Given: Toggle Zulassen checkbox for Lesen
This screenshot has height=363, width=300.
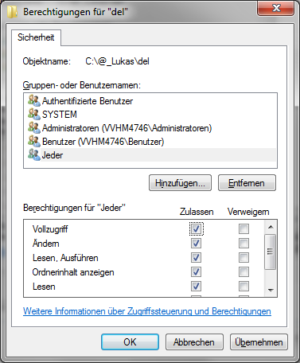Looking at the screenshot, I should point(196,287).
